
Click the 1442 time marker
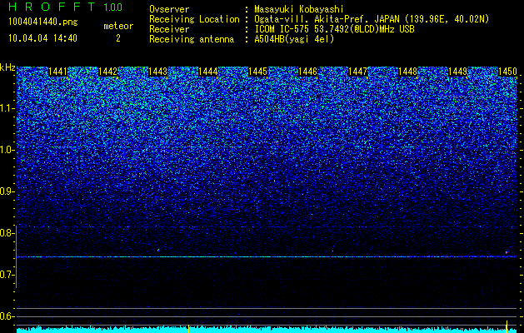point(108,72)
